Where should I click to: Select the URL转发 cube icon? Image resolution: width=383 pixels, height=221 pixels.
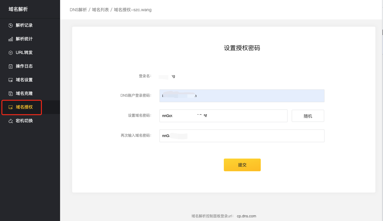point(10,53)
